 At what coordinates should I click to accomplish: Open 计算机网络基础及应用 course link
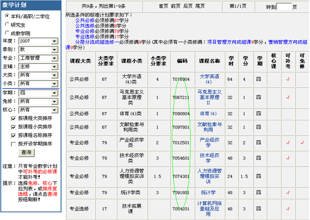pyautogui.click(x=209, y=209)
